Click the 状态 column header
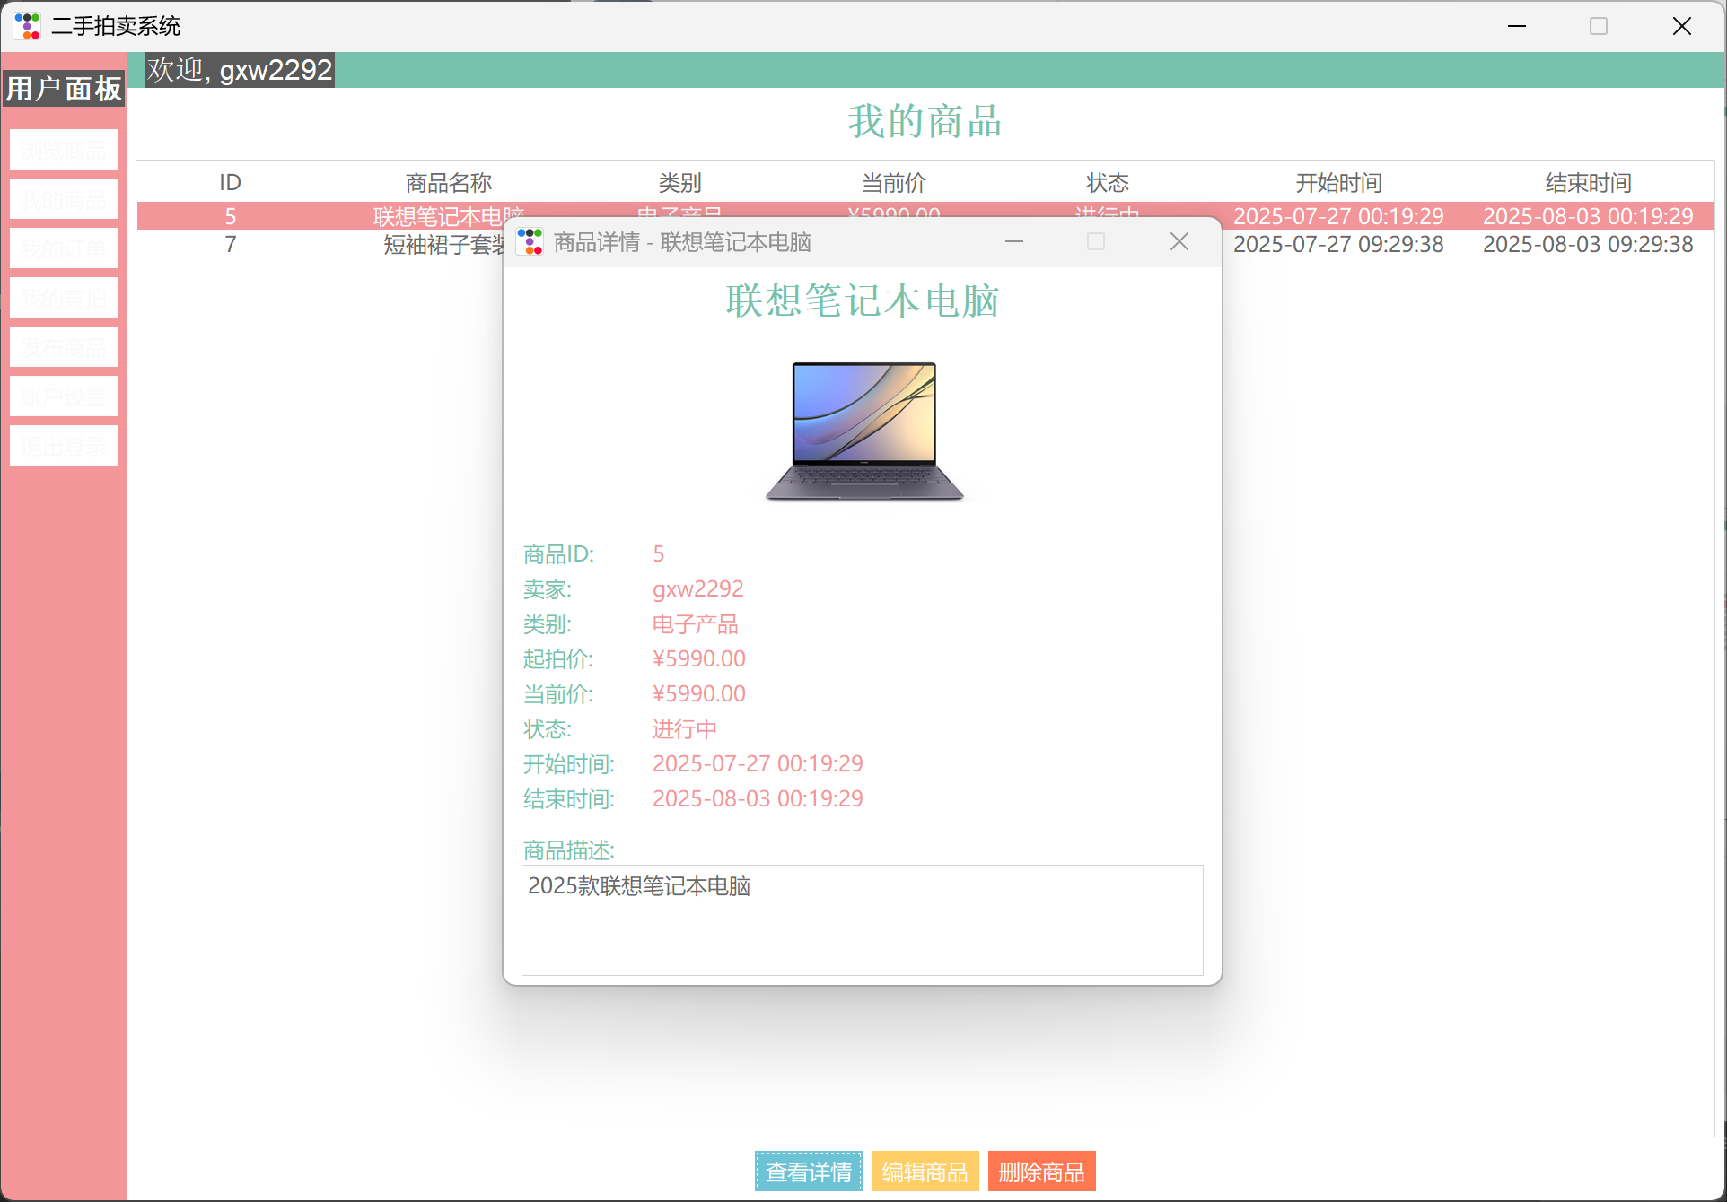 click(1108, 183)
